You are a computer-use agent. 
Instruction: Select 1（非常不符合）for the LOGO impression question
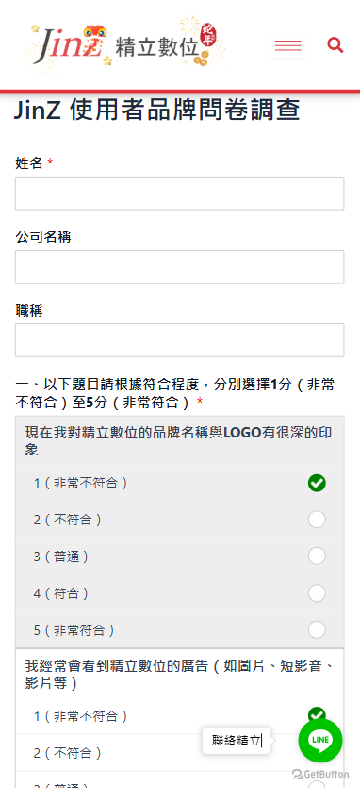317,483
